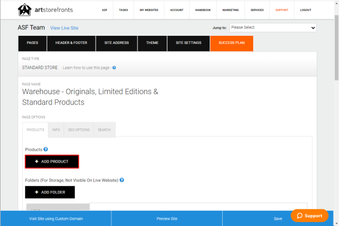Click the ASF Team site title

(32, 28)
